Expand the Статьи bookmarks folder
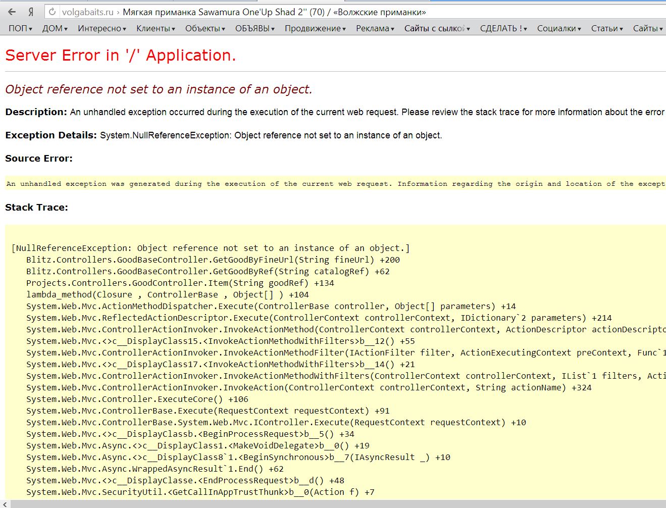Image resolution: width=666 pixels, height=508 pixels. (x=607, y=29)
